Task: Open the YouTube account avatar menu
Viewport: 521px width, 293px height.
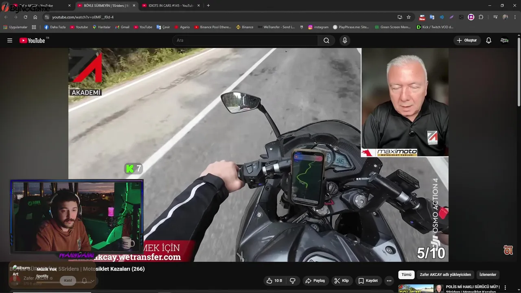Action: click(x=504, y=40)
